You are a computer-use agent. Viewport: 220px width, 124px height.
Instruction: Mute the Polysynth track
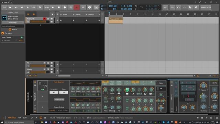52,19
